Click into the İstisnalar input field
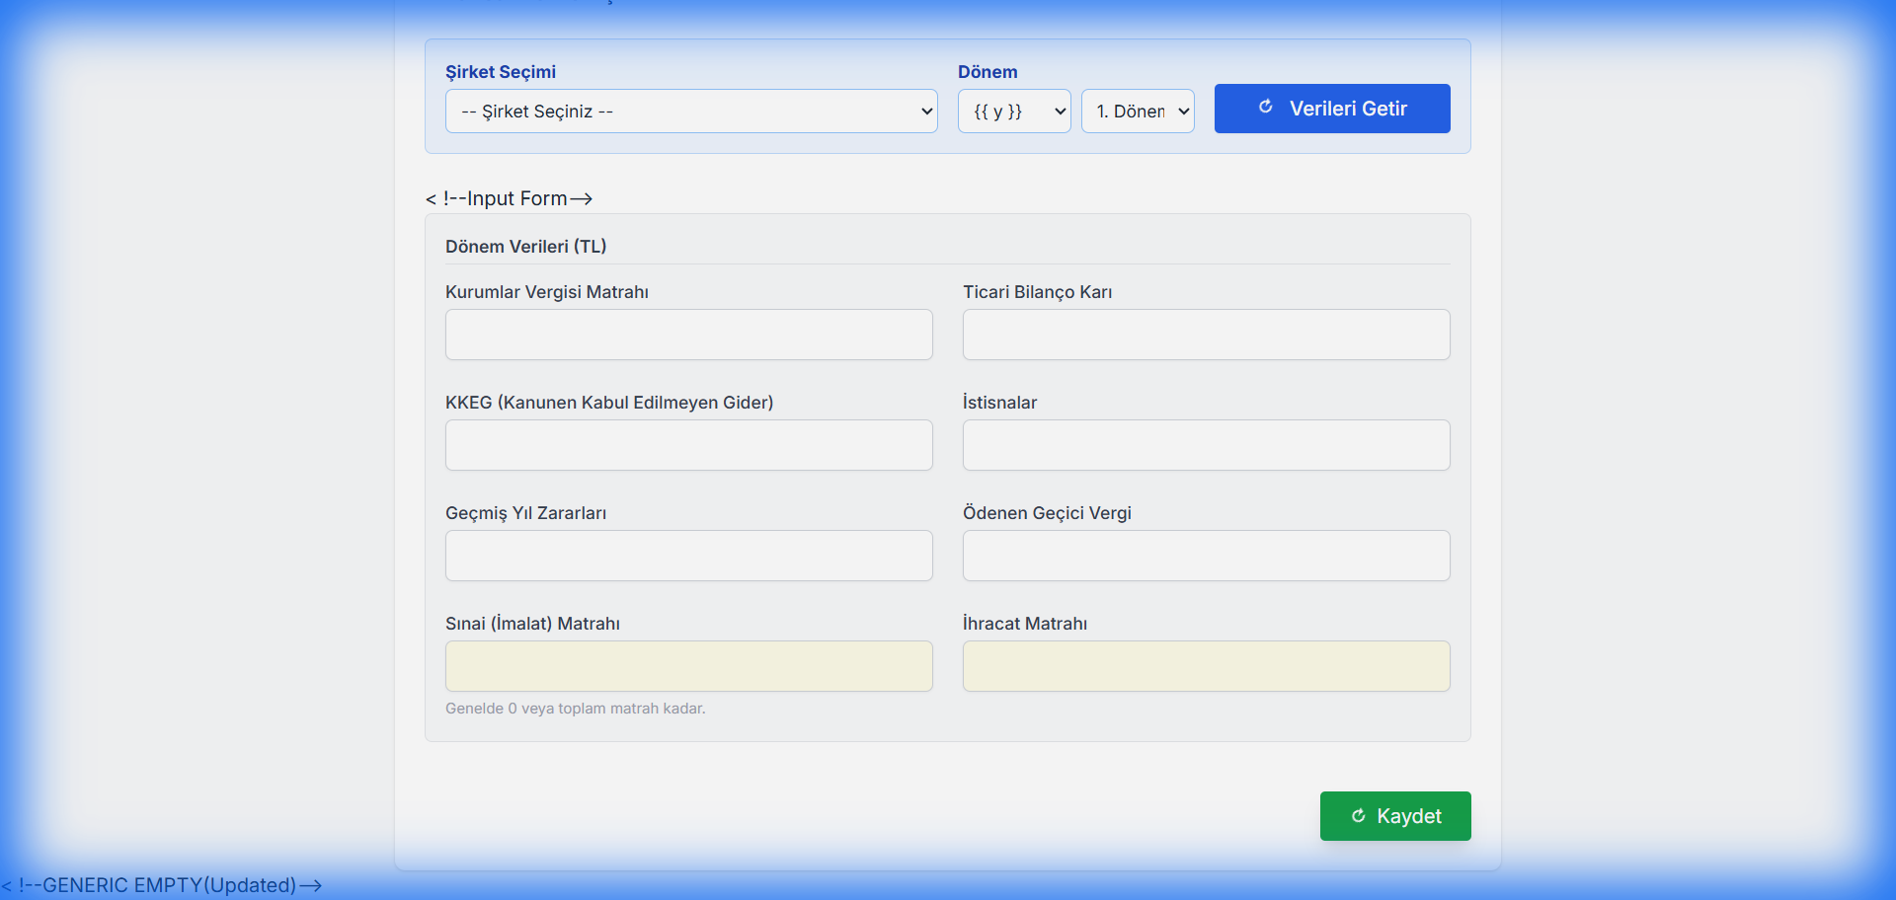The image size is (1896, 900). tap(1206, 445)
